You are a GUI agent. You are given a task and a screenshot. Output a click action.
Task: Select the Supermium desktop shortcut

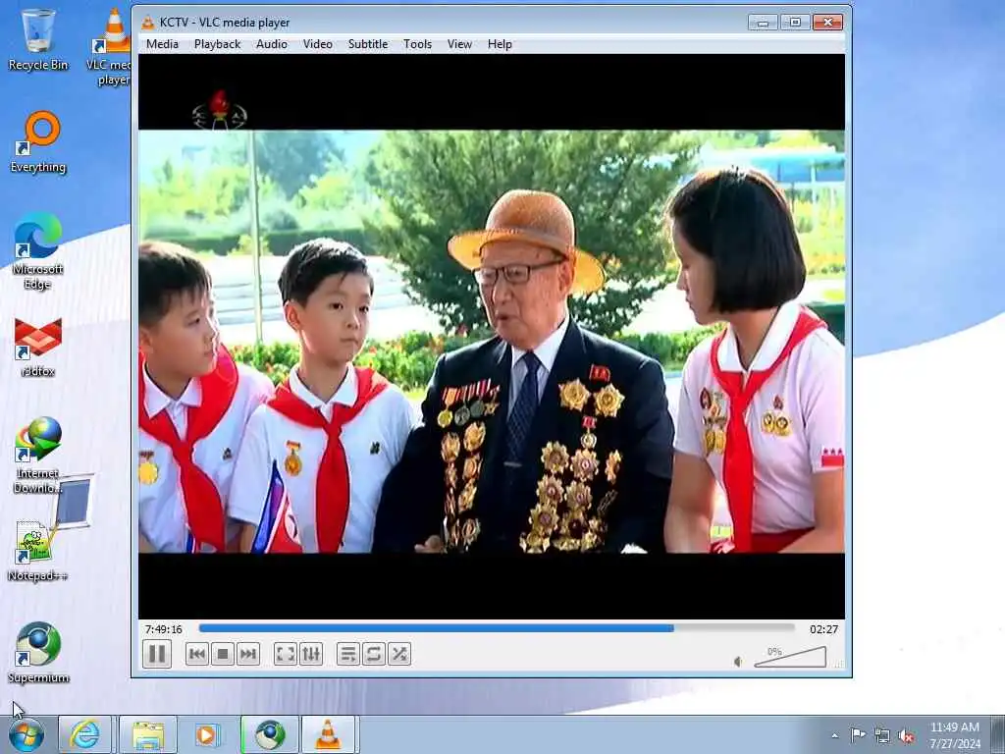[x=38, y=653]
